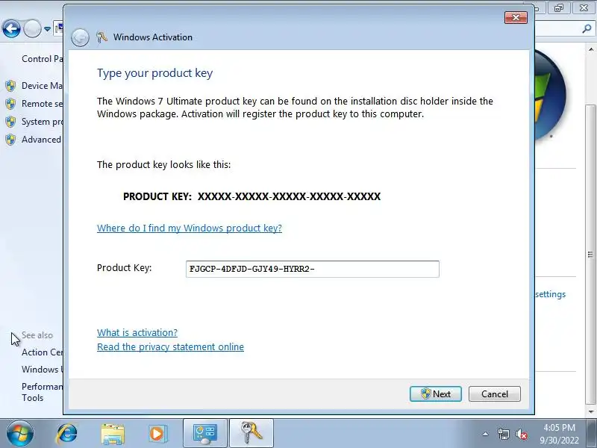This screenshot has height=448, width=597.
Task: Open System protection link in sidebar
Action: pos(42,122)
